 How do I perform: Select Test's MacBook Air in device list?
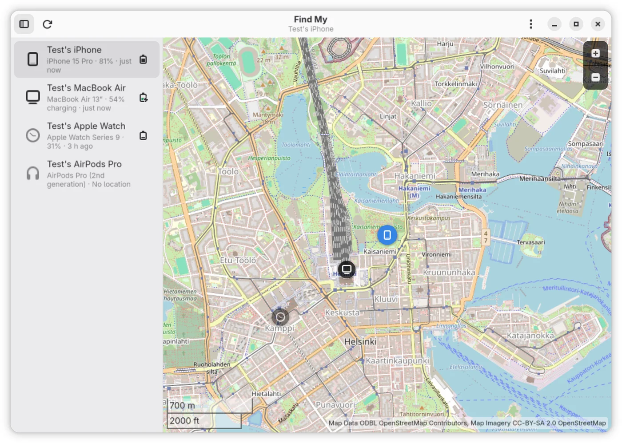coord(87,98)
